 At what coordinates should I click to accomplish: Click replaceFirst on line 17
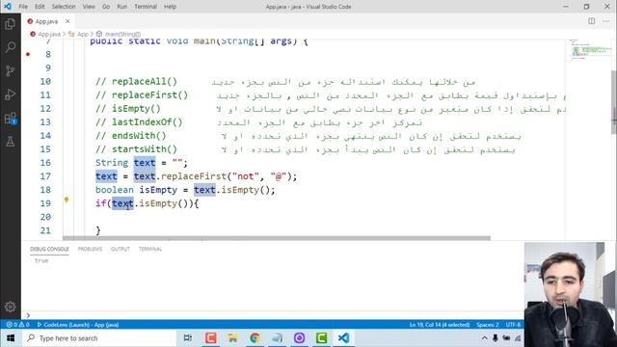tap(194, 176)
